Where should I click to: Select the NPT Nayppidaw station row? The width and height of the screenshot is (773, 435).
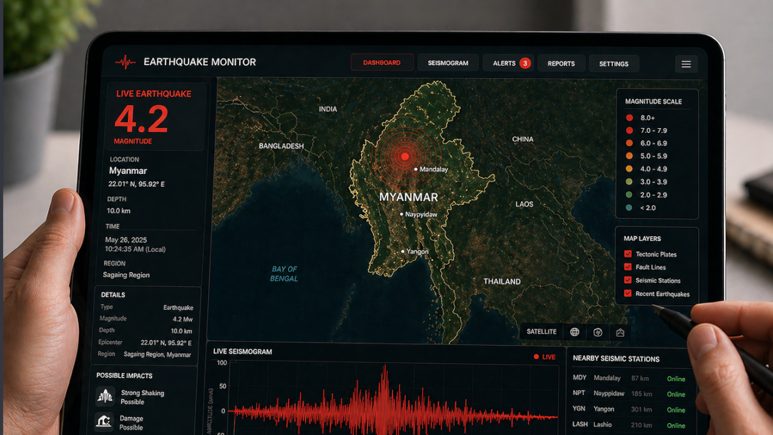point(630,393)
